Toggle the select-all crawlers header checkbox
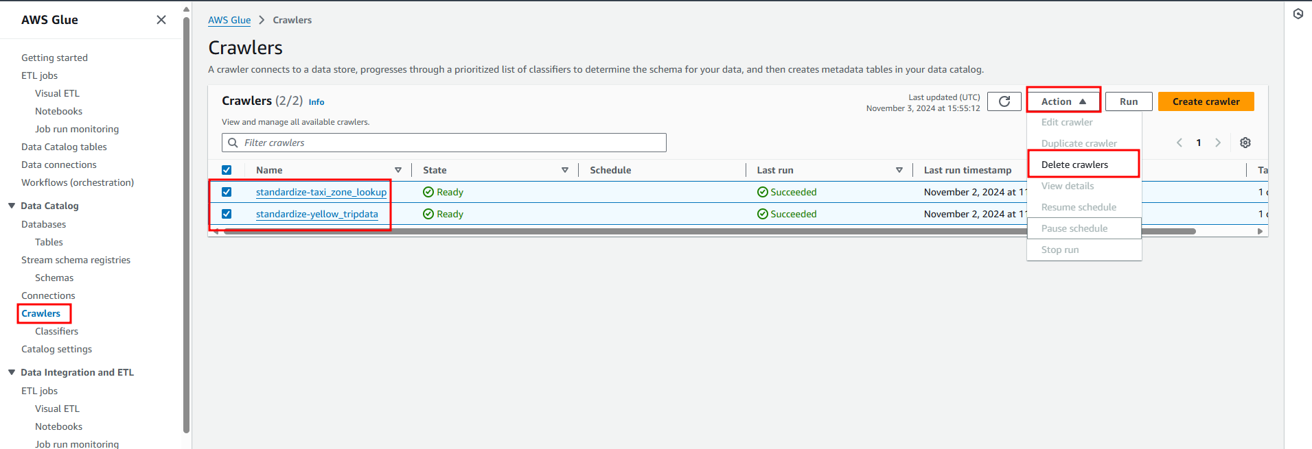Image resolution: width=1312 pixels, height=449 pixels. point(227,170)
